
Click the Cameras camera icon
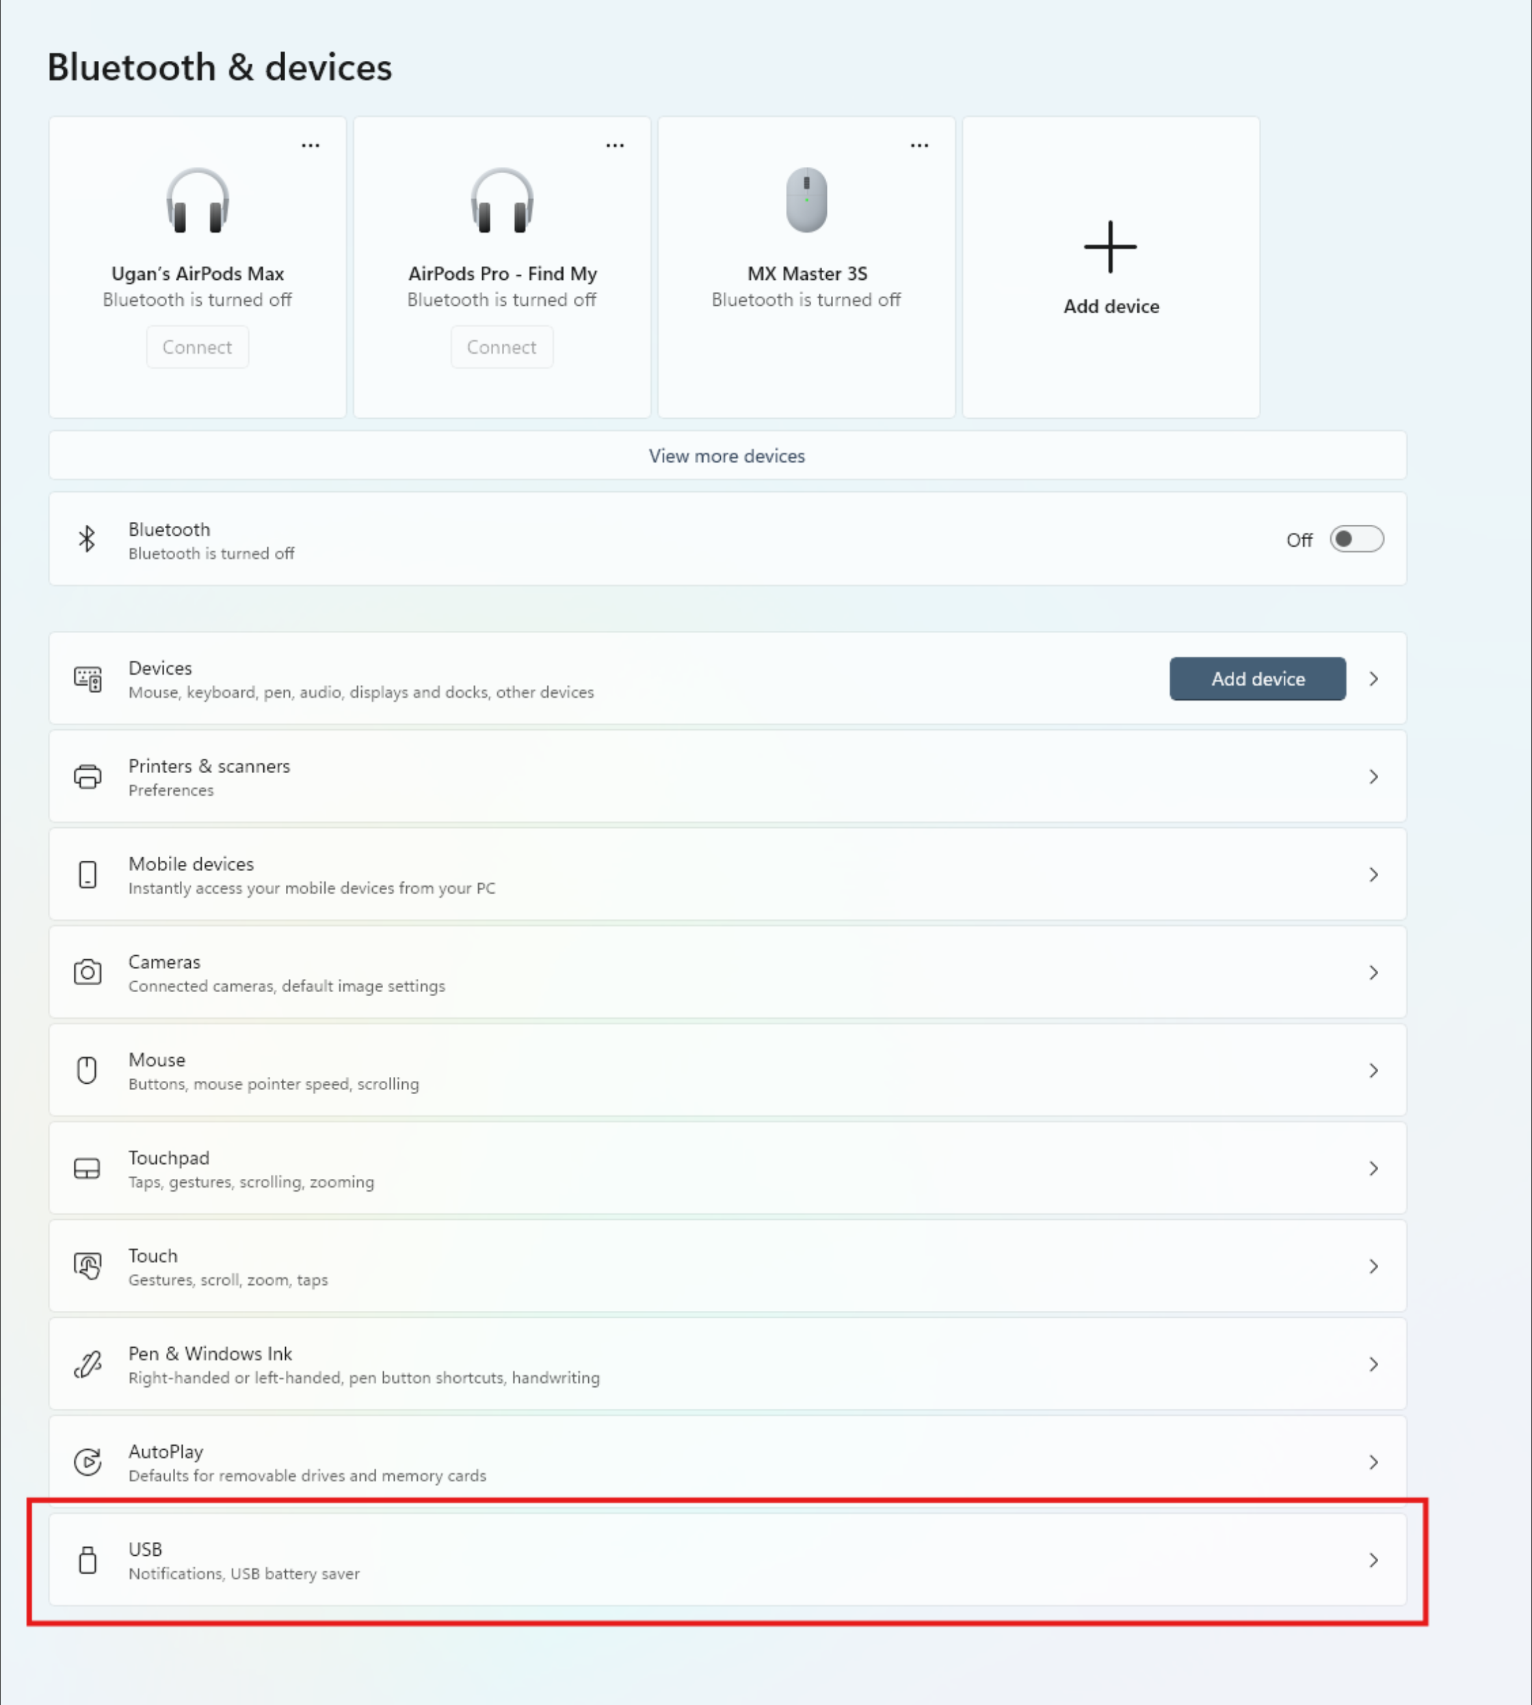88,972
